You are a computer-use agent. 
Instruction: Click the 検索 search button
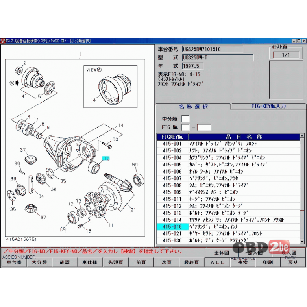pos(243,263)
